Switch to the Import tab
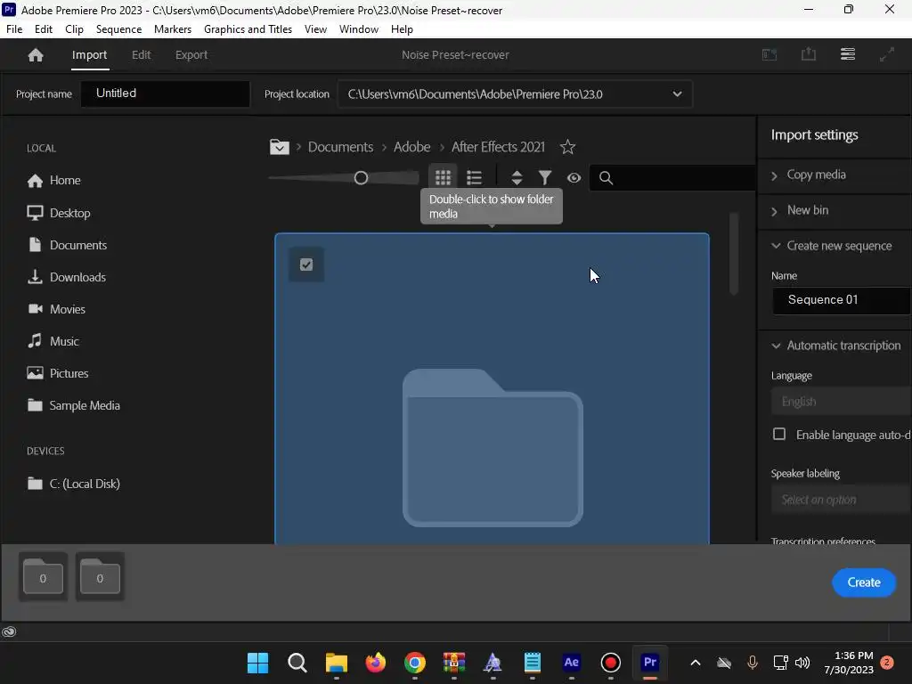The image size is (912, 684). [90, 54]
